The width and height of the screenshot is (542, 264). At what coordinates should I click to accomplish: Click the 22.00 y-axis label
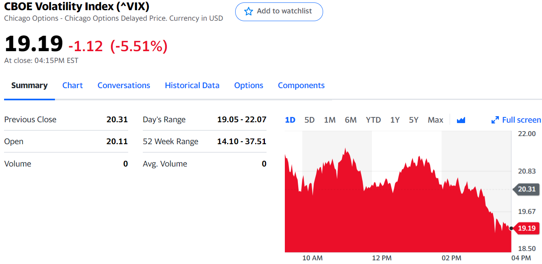(x=527, y=134)
